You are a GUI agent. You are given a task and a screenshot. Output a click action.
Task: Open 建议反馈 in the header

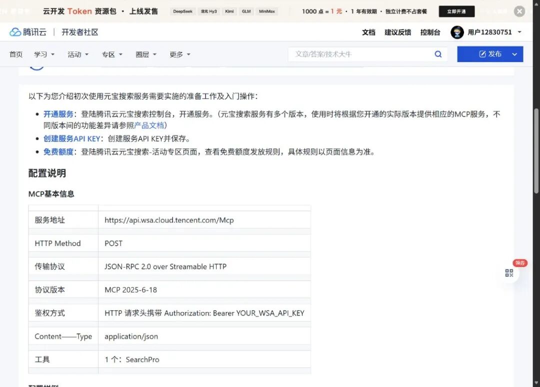point(398,32)
